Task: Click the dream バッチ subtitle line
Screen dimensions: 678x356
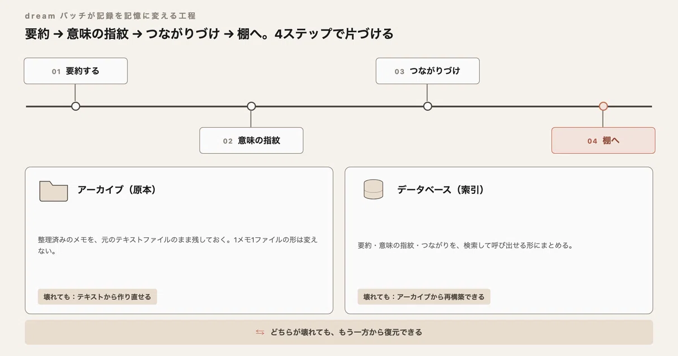Action: pos(111,16)
